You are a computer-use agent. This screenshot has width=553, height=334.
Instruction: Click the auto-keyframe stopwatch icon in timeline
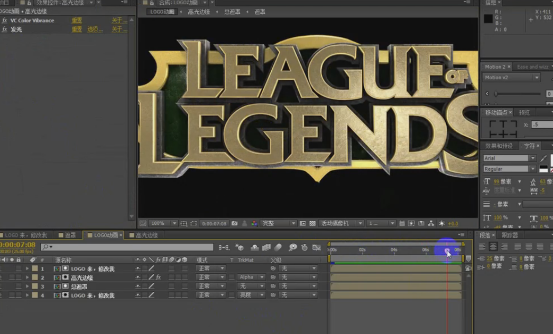pyautogui.click(x=305, y=247)
